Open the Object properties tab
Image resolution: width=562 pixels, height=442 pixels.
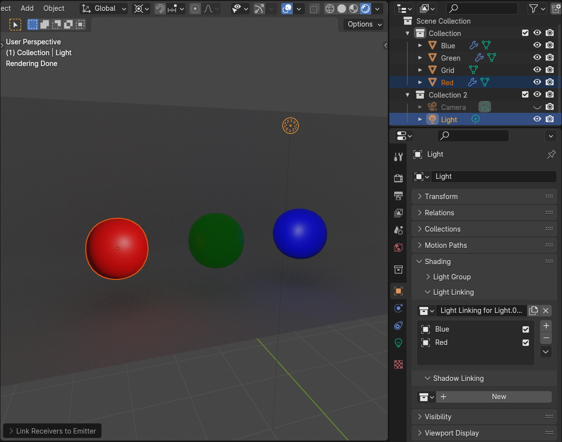coord(398,291)
